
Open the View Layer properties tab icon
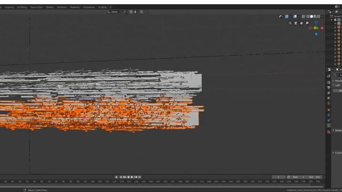pos(329,93)
